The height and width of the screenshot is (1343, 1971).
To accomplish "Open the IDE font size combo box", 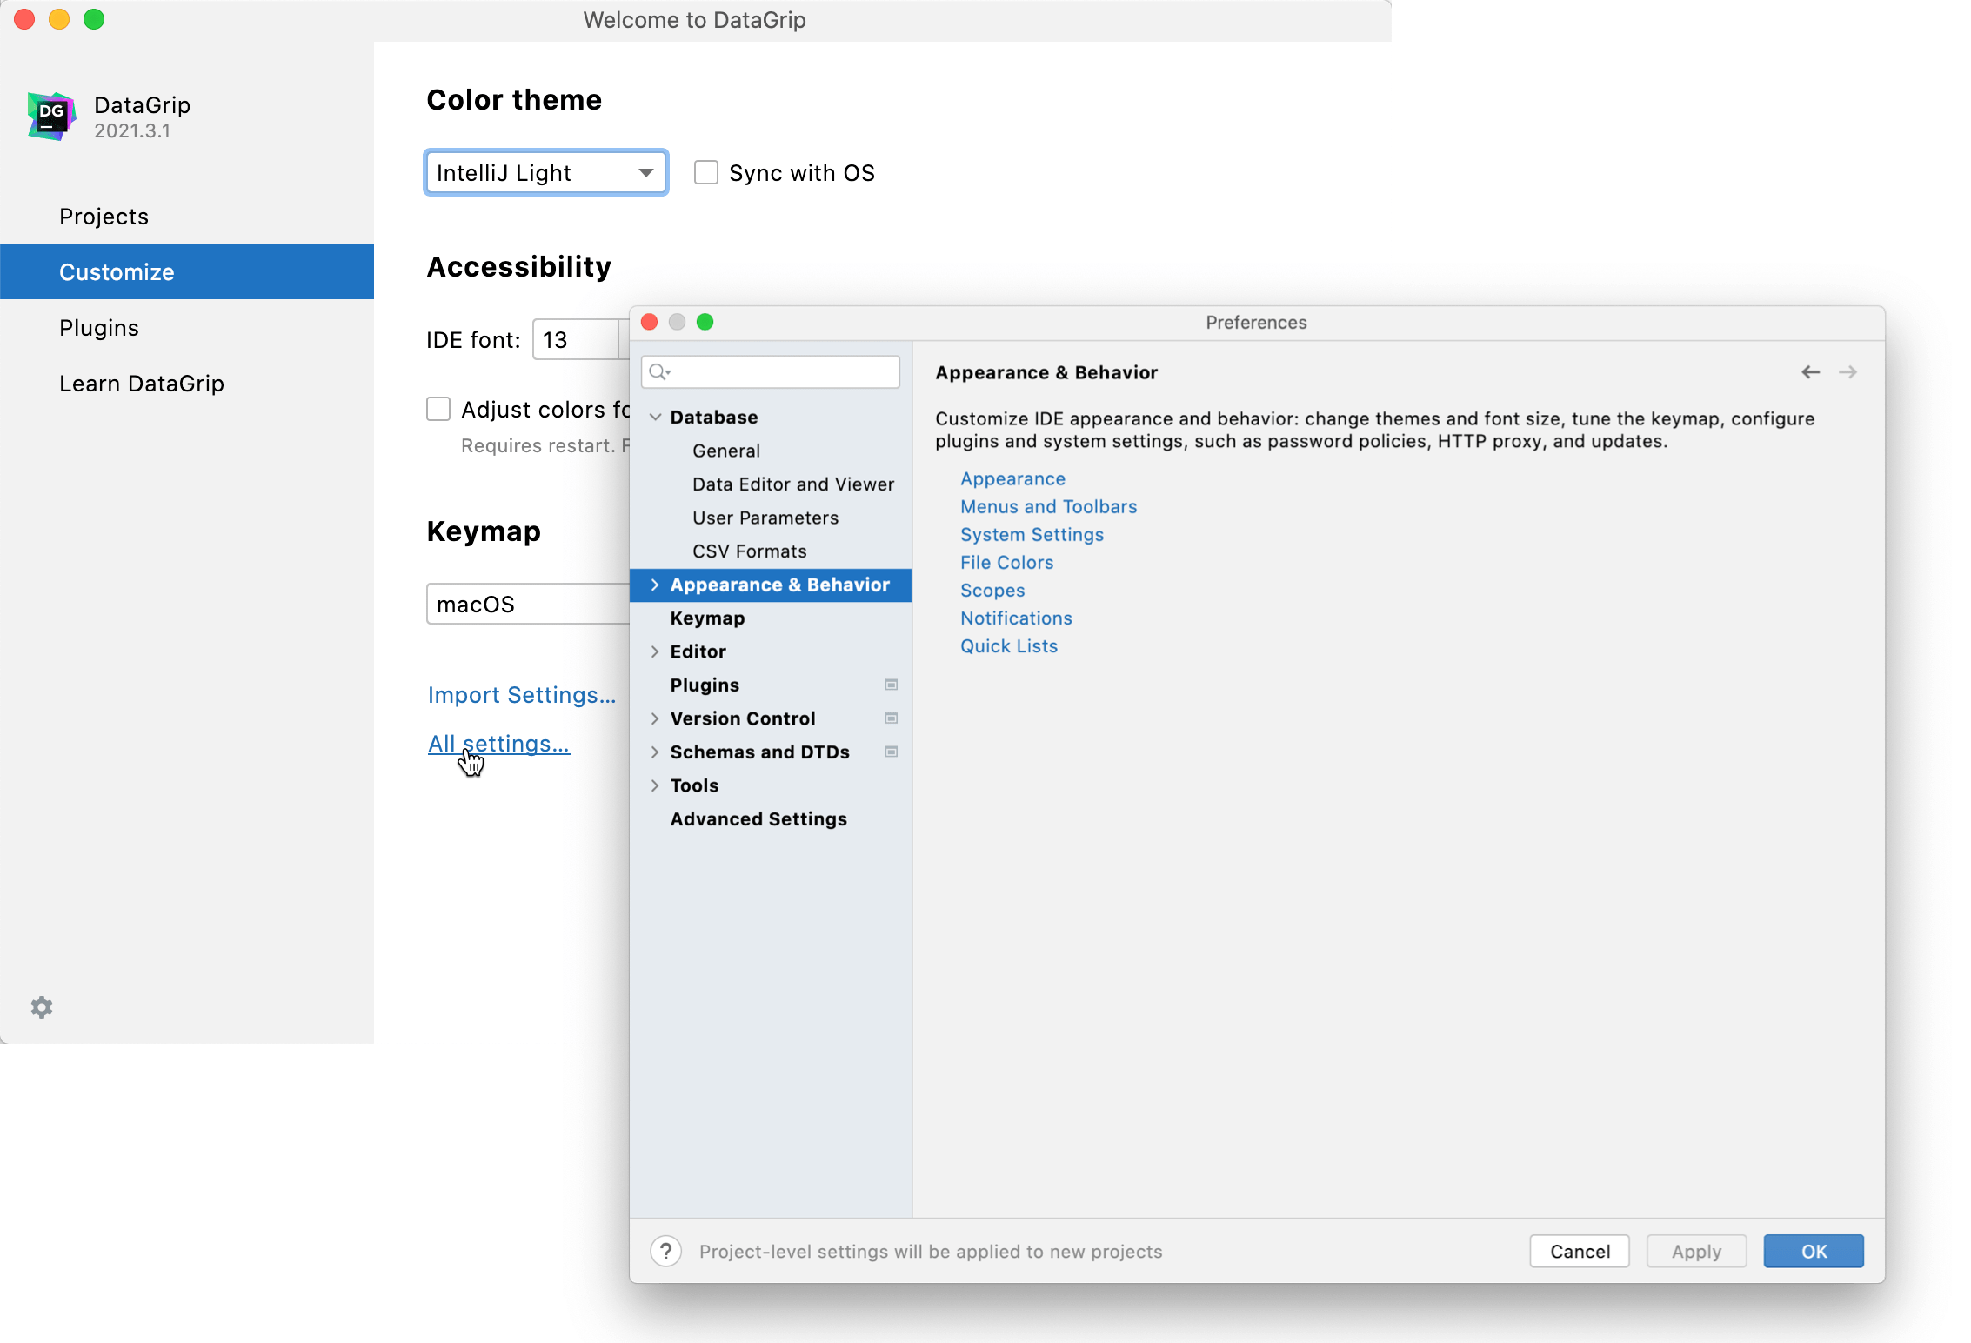I will click(x=580, y=339).
